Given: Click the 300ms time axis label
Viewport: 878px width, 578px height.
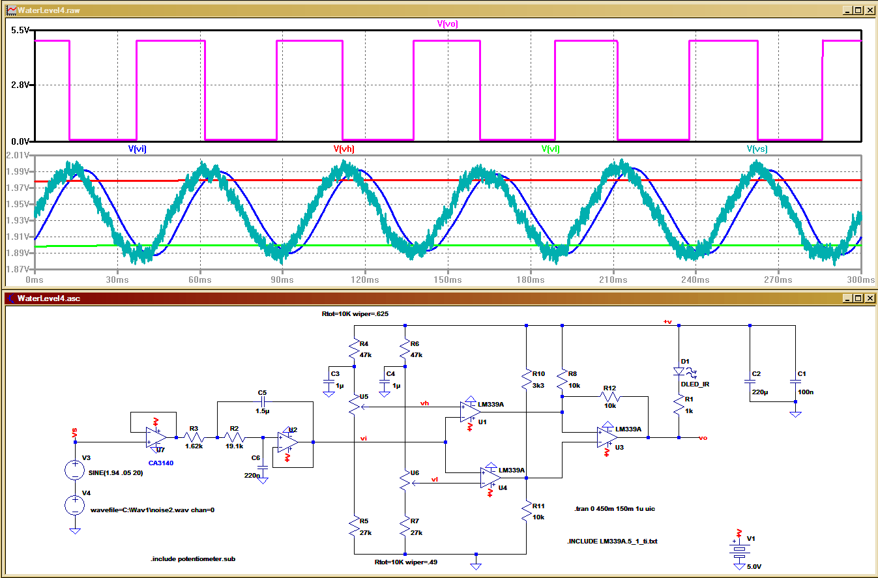Looking at the screenshot, I should [x=862, y=279].
